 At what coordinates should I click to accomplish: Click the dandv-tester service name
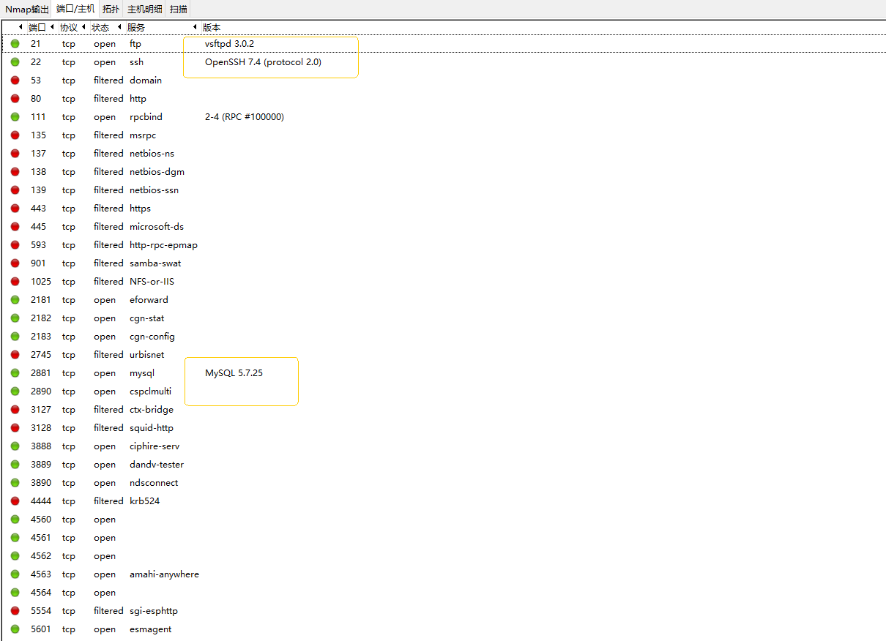[x=157, y=465]
